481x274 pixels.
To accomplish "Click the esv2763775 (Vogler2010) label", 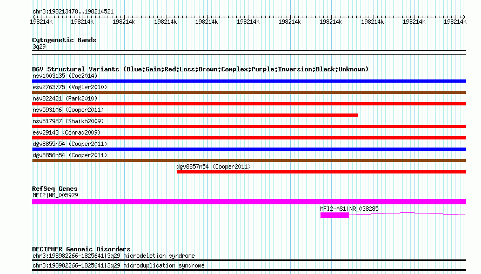I will point(70,87).
